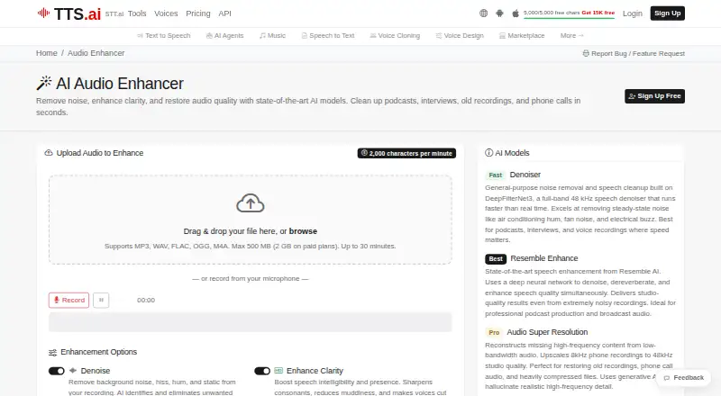
Task: Click the cloud icon beside Upload Audio heading
Action: (x=49, y=153)
